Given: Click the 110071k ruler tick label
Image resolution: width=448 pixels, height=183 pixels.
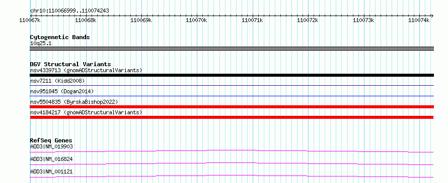Looking at the screenshot, I should point(252,20).
